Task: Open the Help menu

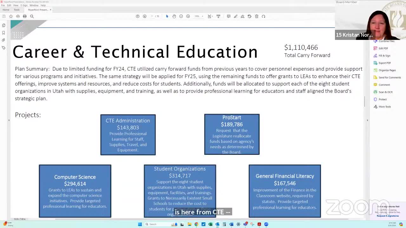Action: click(43, 5)
